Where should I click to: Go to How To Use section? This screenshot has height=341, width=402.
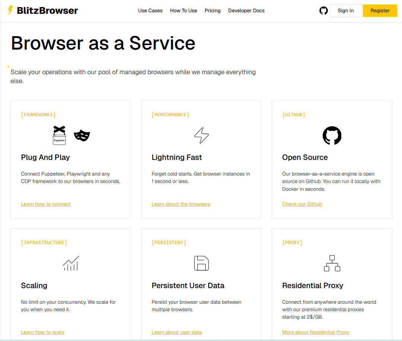[x=183, y=10]
